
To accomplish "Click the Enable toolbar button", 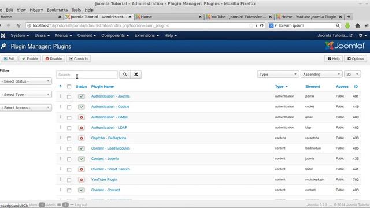I will click(x=29, y=59).
